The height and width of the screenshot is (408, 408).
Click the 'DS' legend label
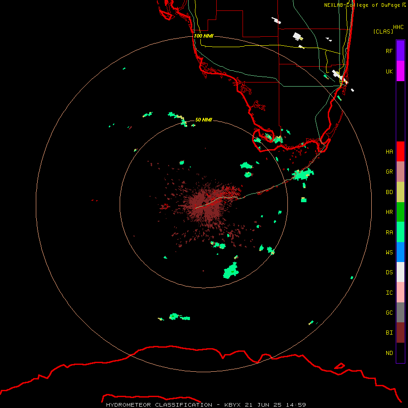389,272
